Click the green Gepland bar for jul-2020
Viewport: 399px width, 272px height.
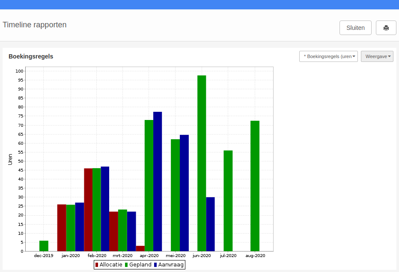pos(228,201)
